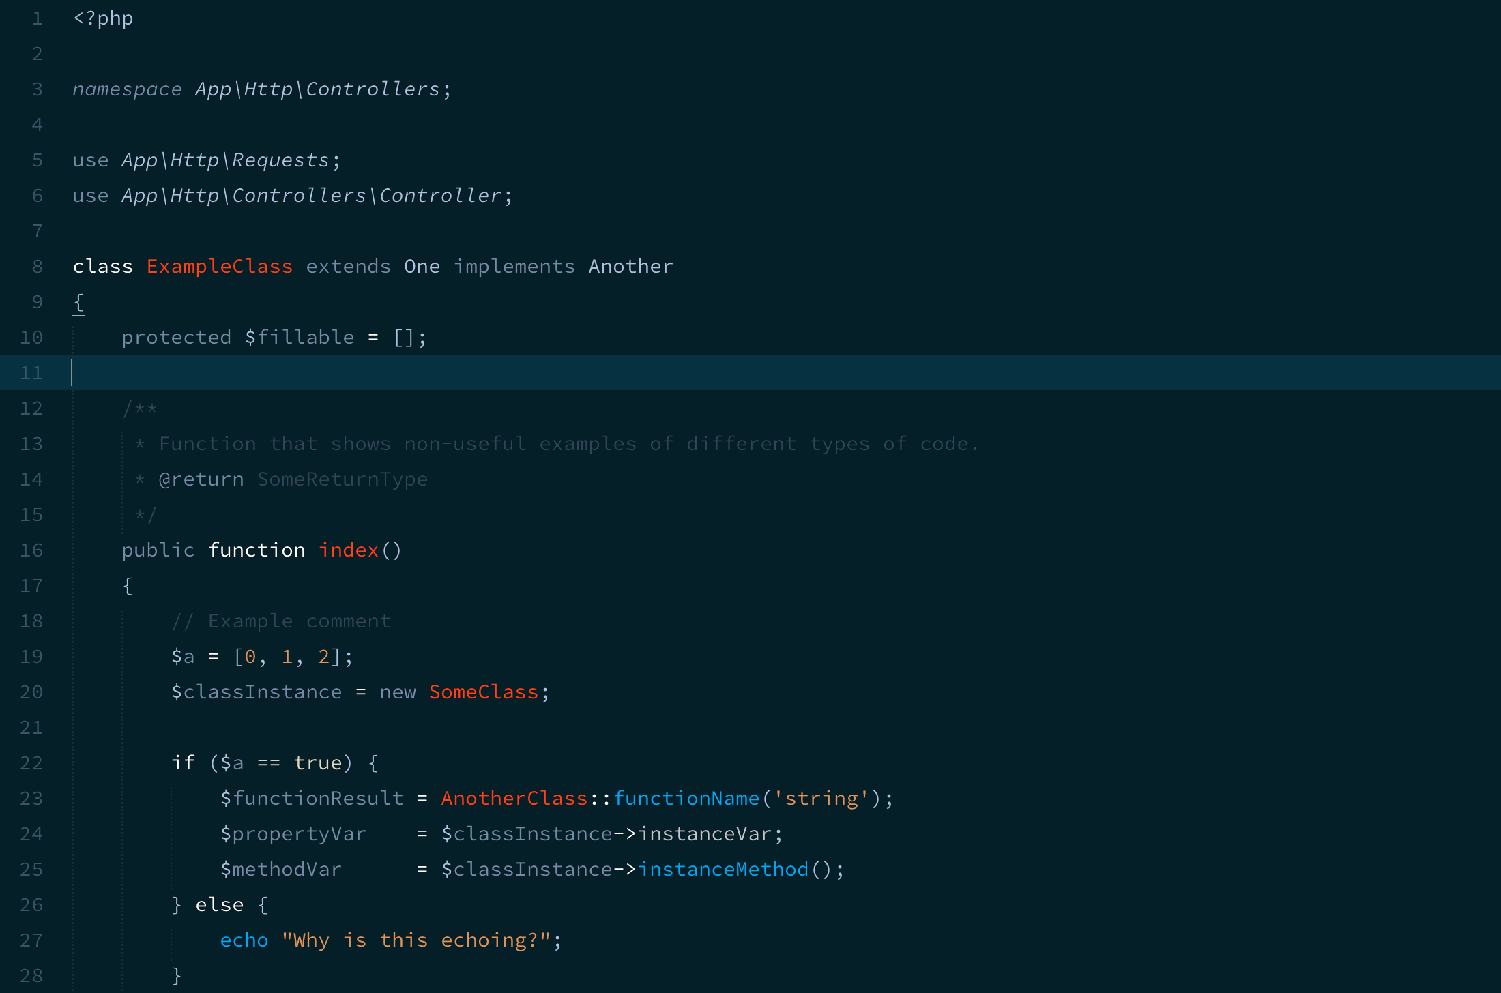Image resolution: width=1501 pixels, height=993 pixels.
Task: Click the instanceMethod call on line 25
Action: (723, 870)
